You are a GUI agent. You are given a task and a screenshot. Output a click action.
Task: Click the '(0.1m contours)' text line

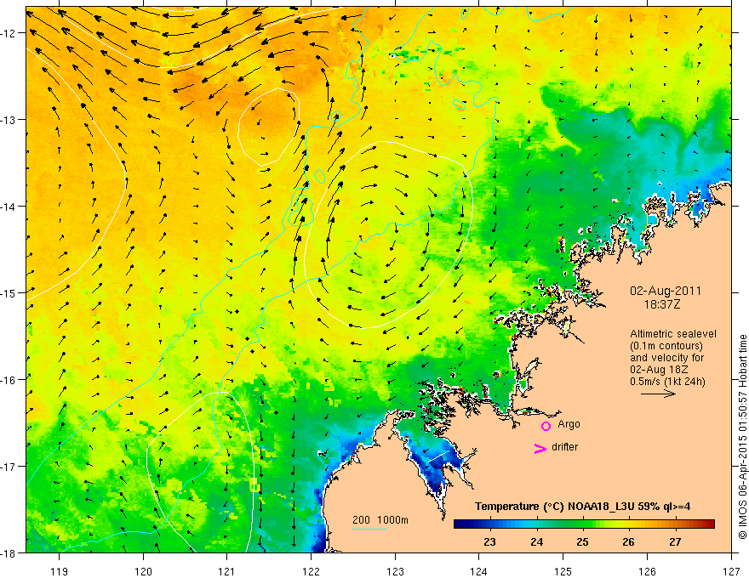(x=666, y=346)
